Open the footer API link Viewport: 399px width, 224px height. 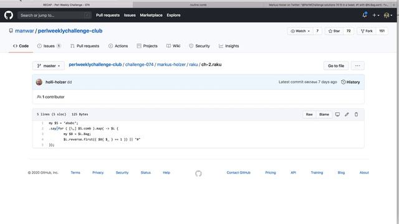coord(294,173)
